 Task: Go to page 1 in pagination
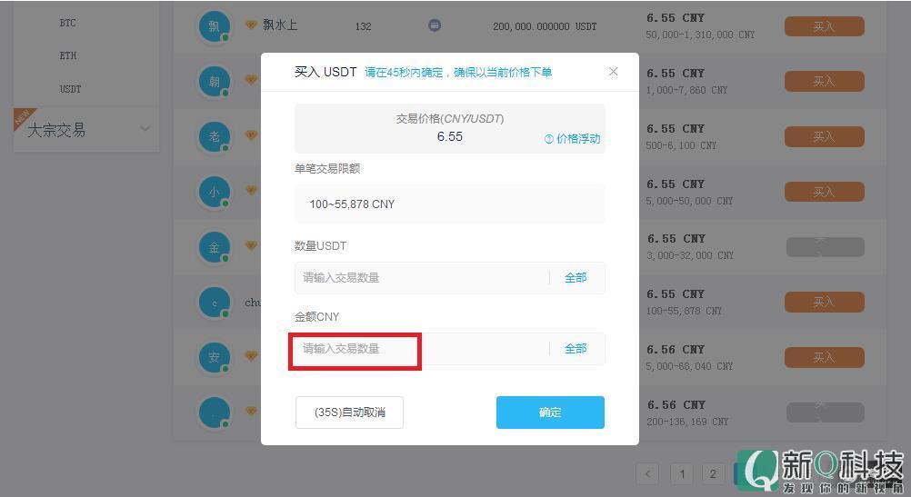tap(682, 473)
